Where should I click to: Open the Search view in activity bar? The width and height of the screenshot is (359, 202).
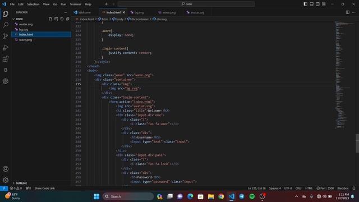[x=6, y=25]
